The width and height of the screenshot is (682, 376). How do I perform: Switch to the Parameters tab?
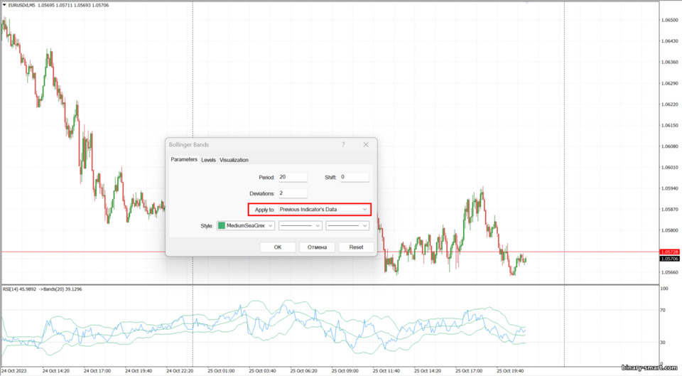(184, 160)
